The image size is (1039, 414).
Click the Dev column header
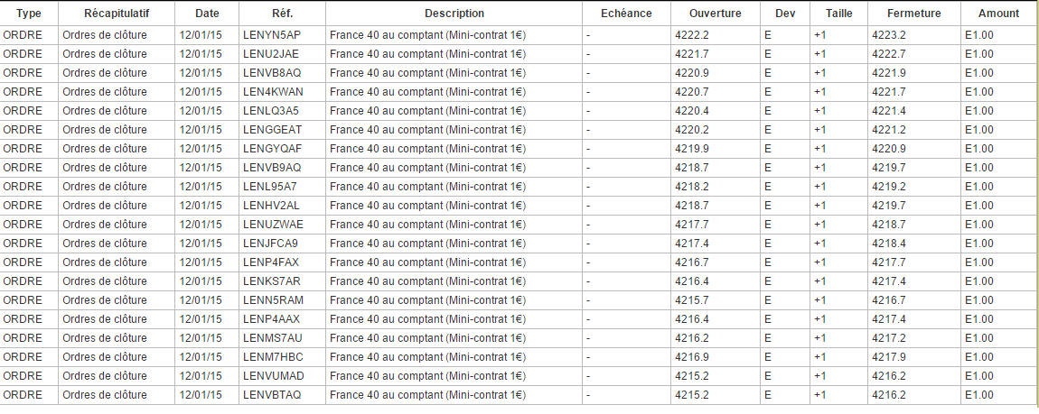pyautogui.click(x=784, y=14)
